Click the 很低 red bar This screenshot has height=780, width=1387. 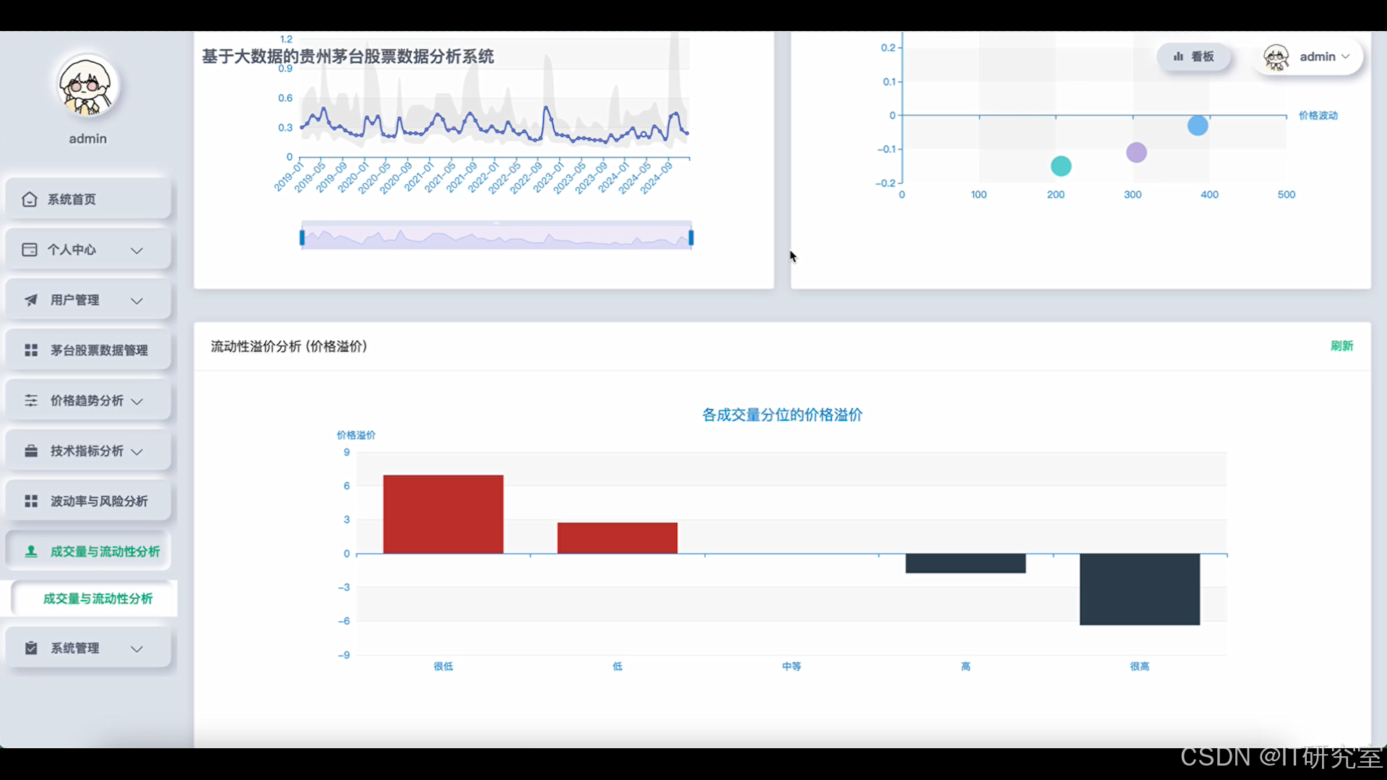[444, 514]
